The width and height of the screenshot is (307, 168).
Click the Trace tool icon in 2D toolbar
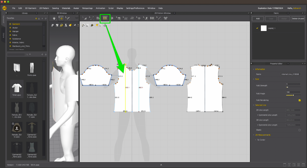coord(112,18)
